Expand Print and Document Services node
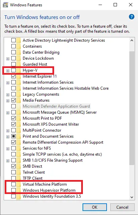The height and width of the screenshot is (215, 138). 8,137
